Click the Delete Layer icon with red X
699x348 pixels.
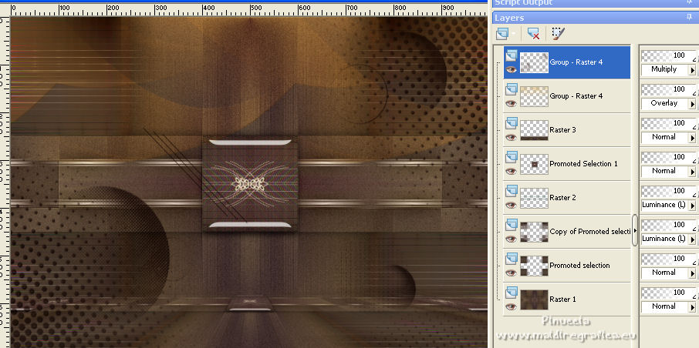pyautogui.click(x=532, y=33)
